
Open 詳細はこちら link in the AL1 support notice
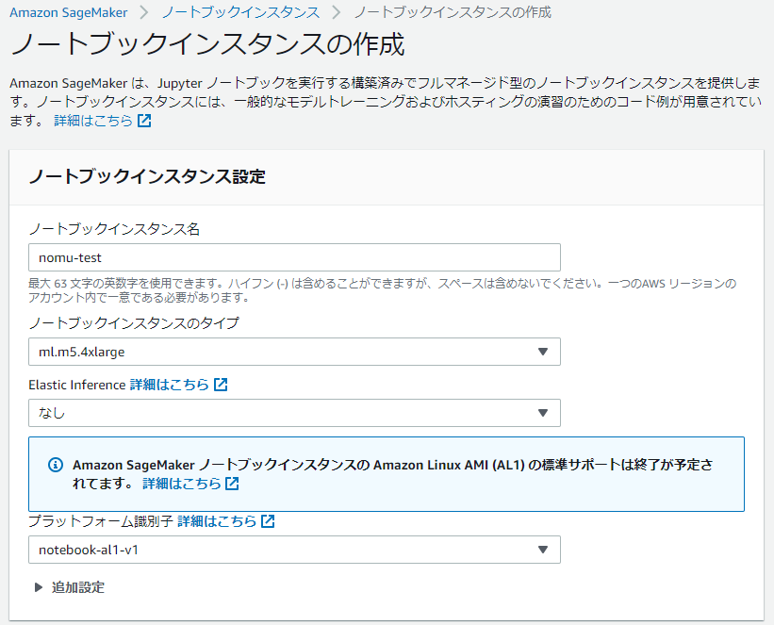pos(182,484)
